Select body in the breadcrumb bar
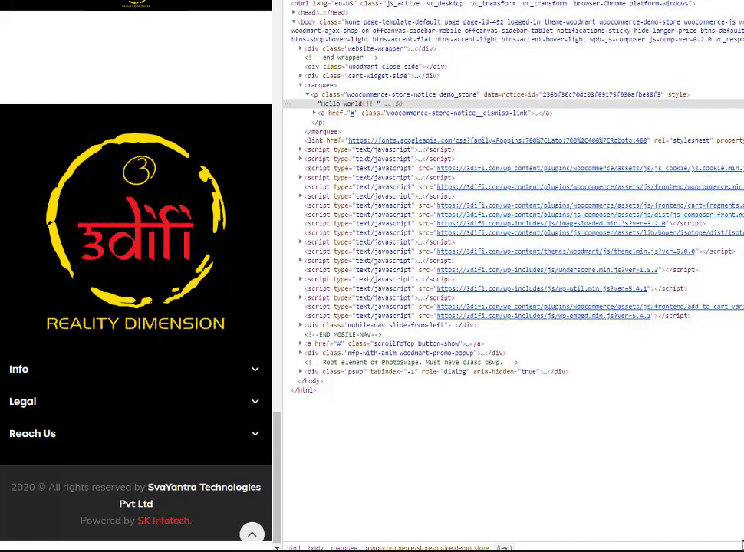Image resolution: width=744 pixels, height=552 pixels. point(315,547)
